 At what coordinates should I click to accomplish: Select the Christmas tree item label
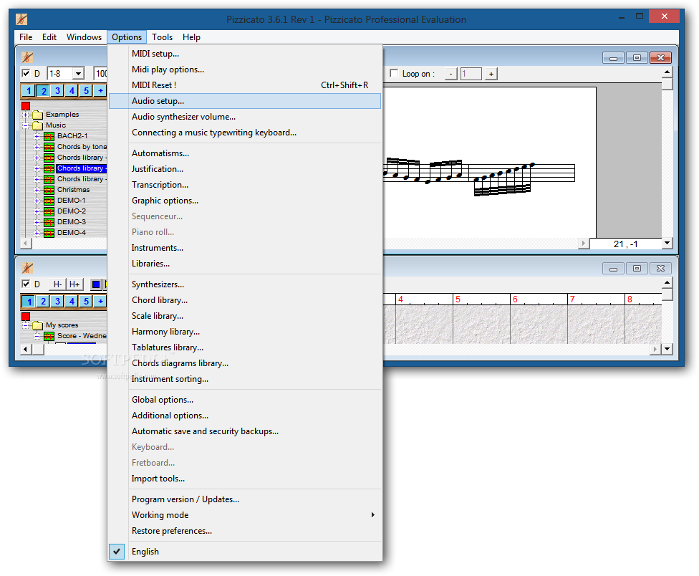point(73,189)
